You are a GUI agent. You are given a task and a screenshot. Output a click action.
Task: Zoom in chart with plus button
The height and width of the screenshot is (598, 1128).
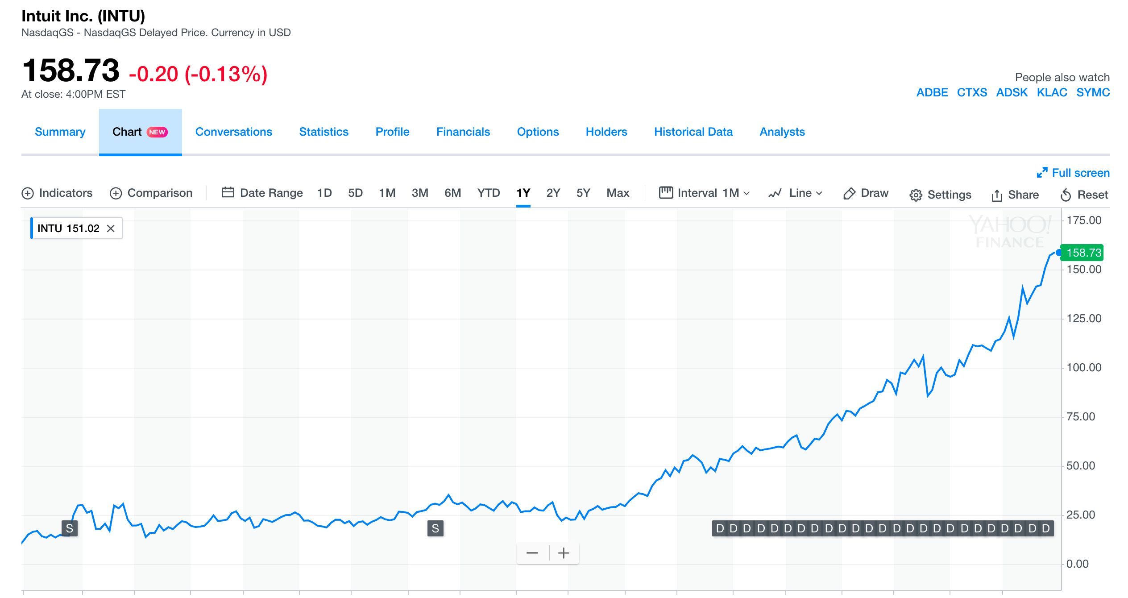(564, 553)
